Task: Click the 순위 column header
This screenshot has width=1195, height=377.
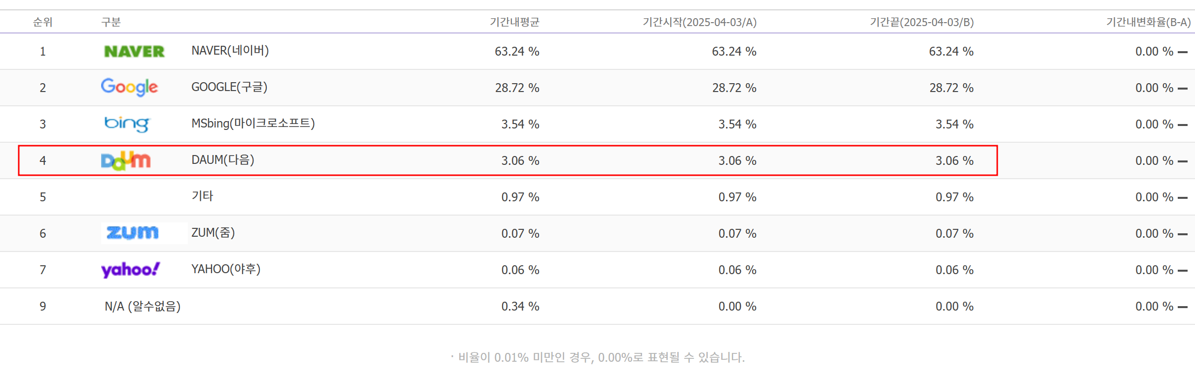Action: [43, 22]
